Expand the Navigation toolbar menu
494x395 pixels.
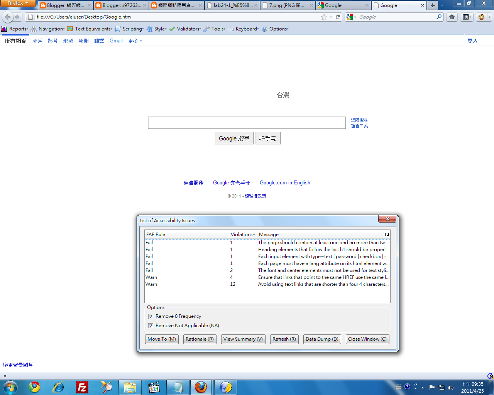[47, 29]
